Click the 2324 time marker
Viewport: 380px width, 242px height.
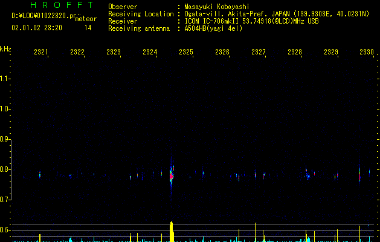pyautogui.click(x=150, y=52)
